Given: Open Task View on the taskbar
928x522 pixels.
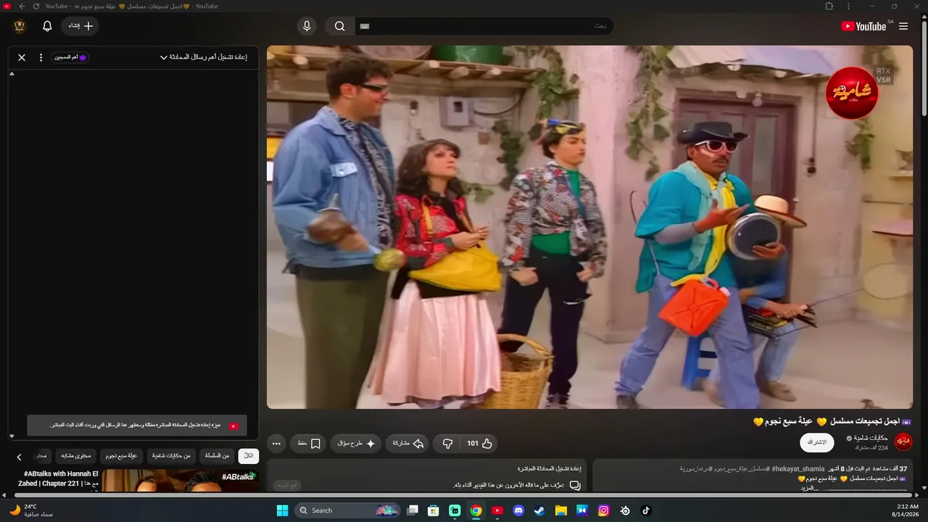Looking at the screenshot, I should point(413,510).
